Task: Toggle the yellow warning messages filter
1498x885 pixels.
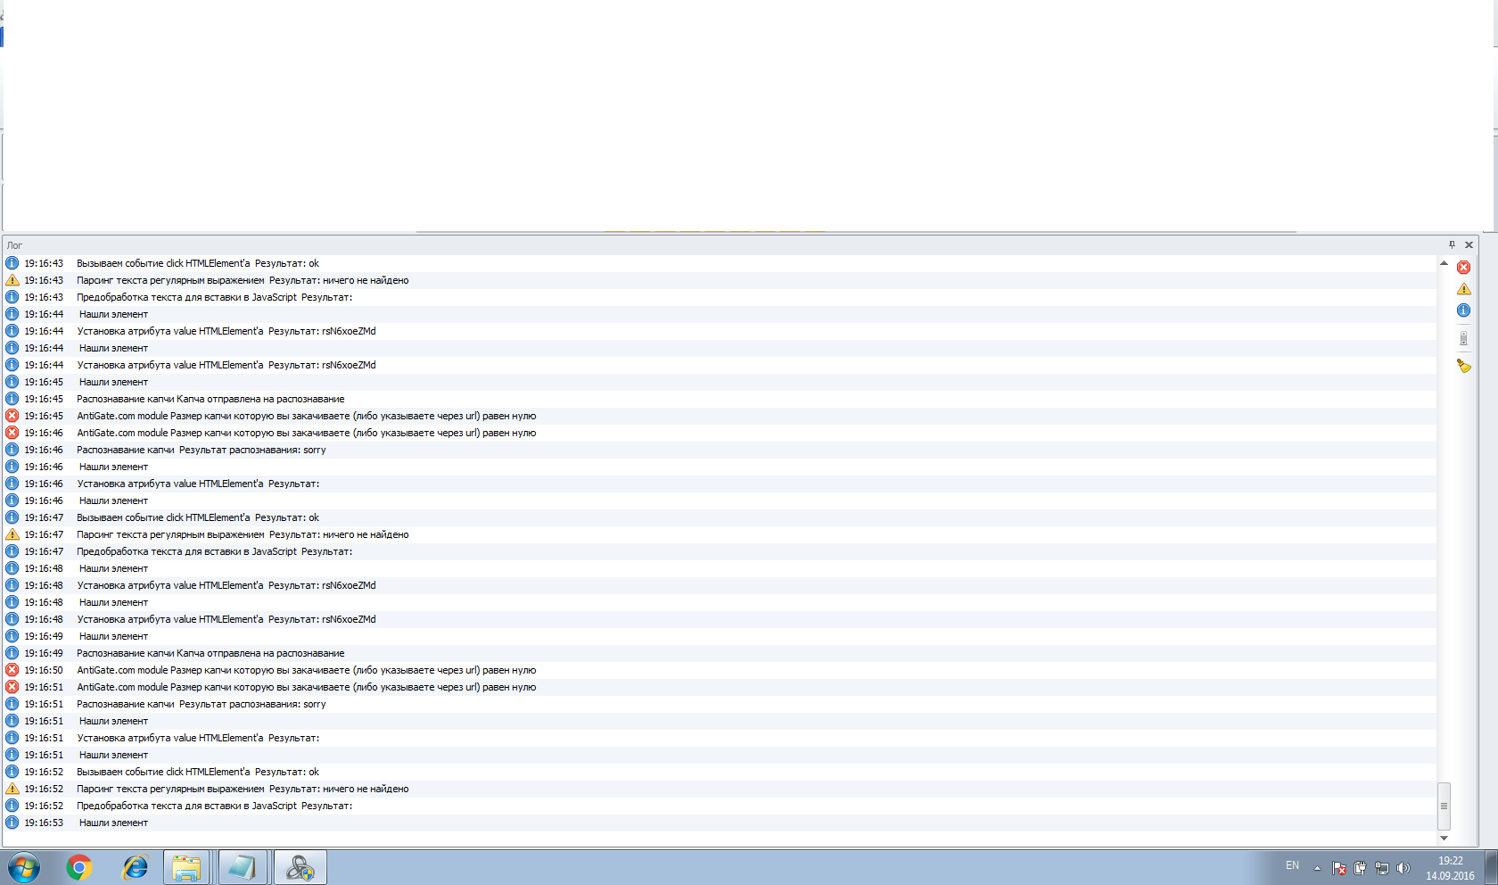Action: click(1463, 289)
